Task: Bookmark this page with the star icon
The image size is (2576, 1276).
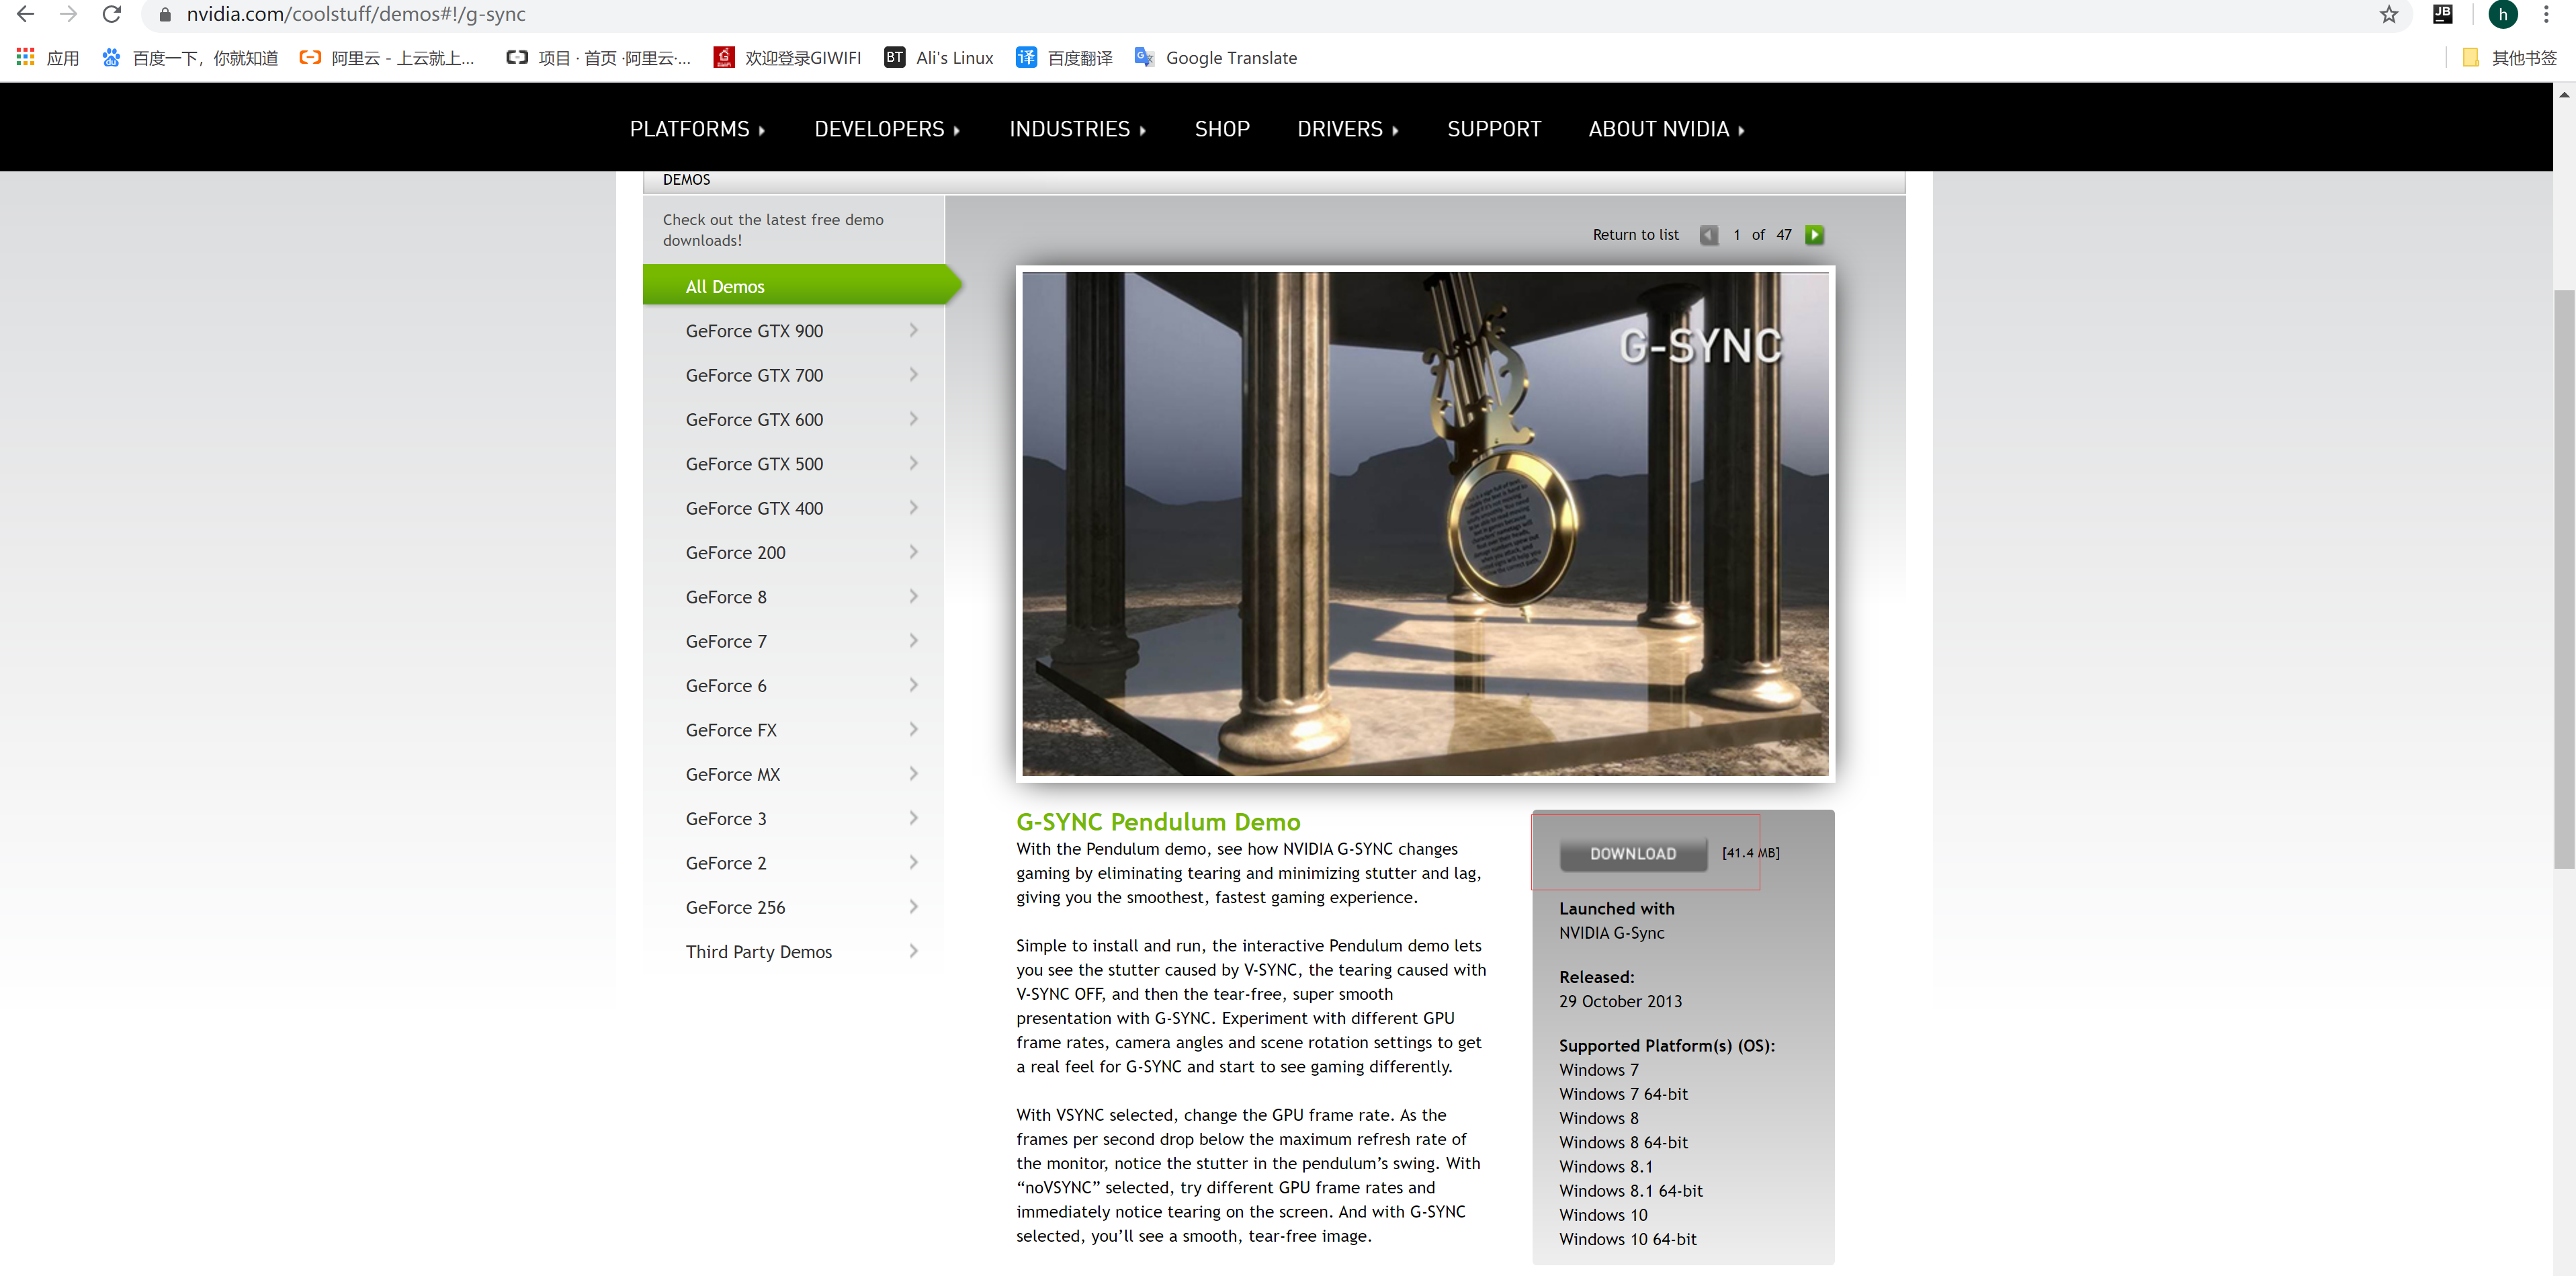Action: [2388, 14]
